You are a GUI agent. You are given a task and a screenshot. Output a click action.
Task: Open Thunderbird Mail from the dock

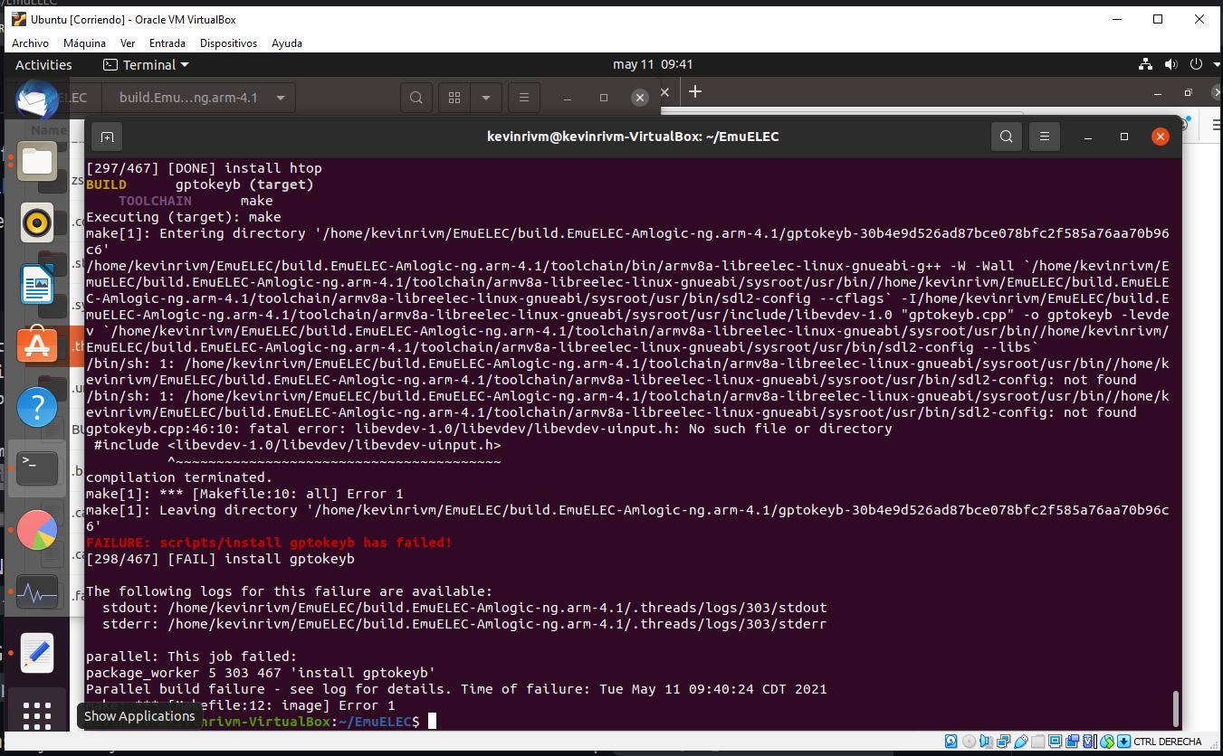(37, 99)
